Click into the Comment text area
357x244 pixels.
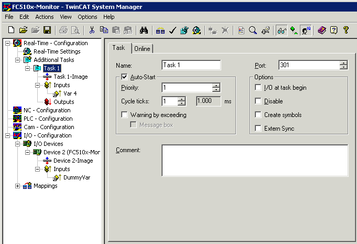[255, 161]
